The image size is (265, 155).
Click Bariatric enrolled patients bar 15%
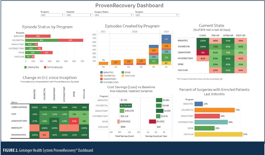point(198,104)
